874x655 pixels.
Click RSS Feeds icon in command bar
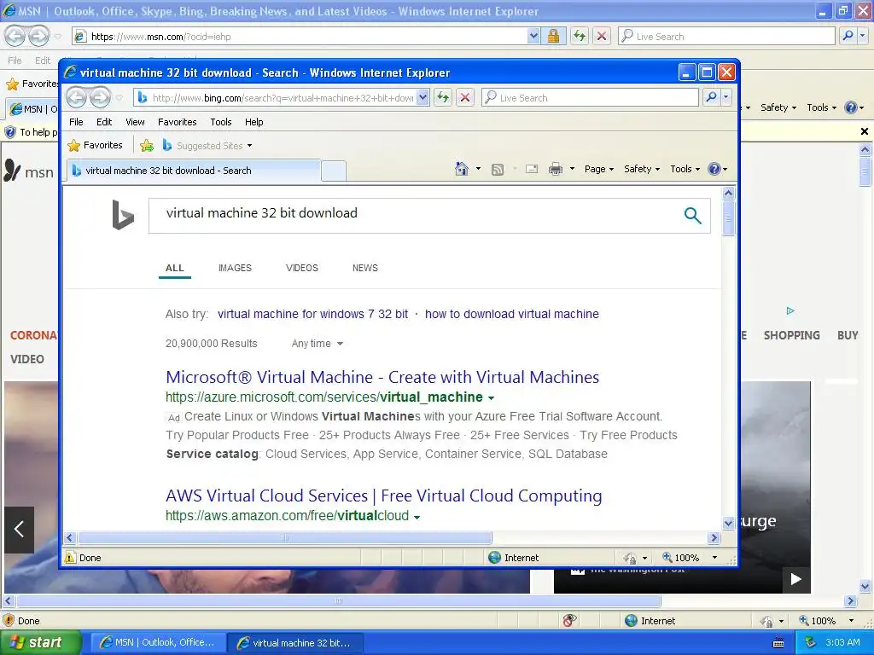[498, 170]
